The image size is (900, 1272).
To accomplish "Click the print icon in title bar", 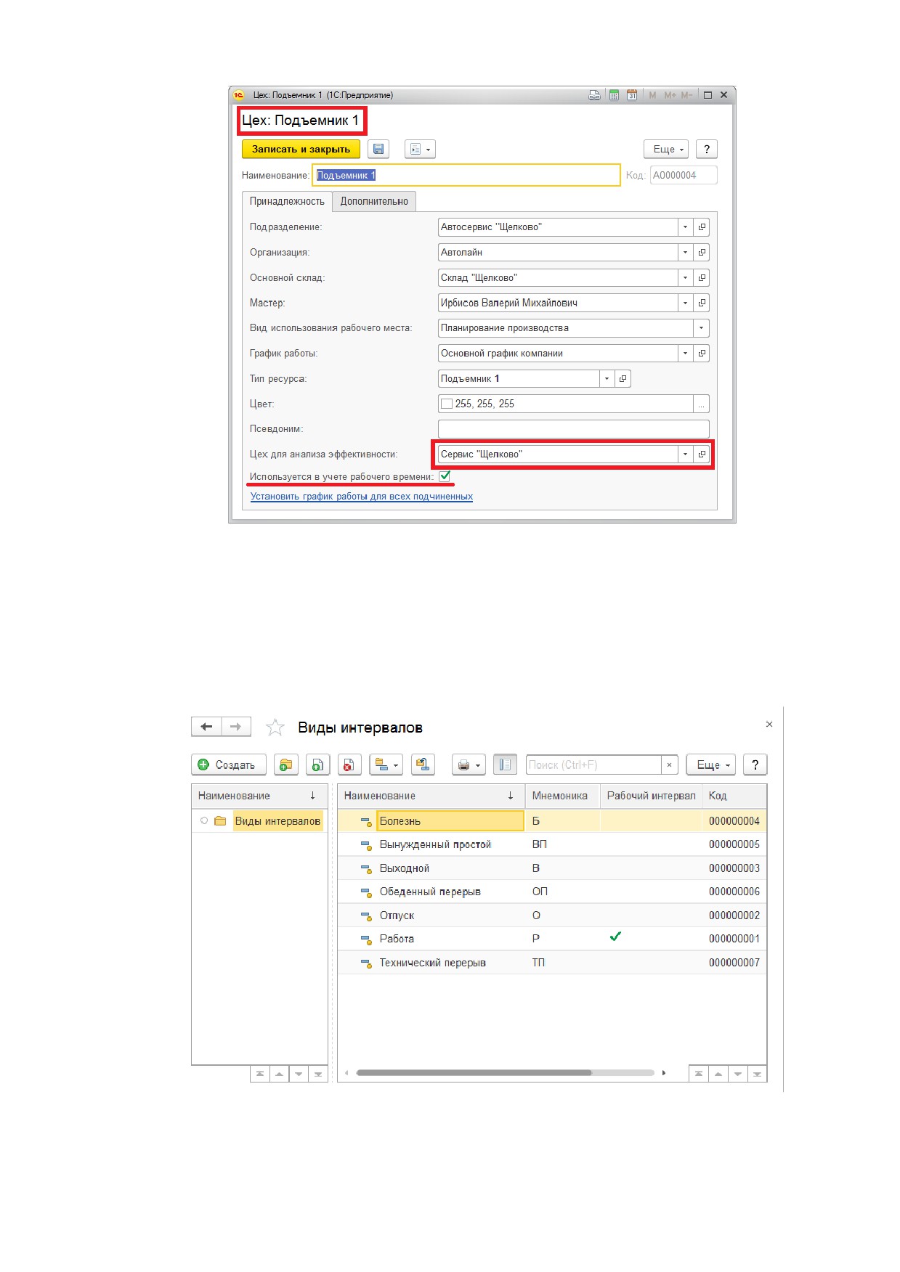I will (x=595, y=95).
